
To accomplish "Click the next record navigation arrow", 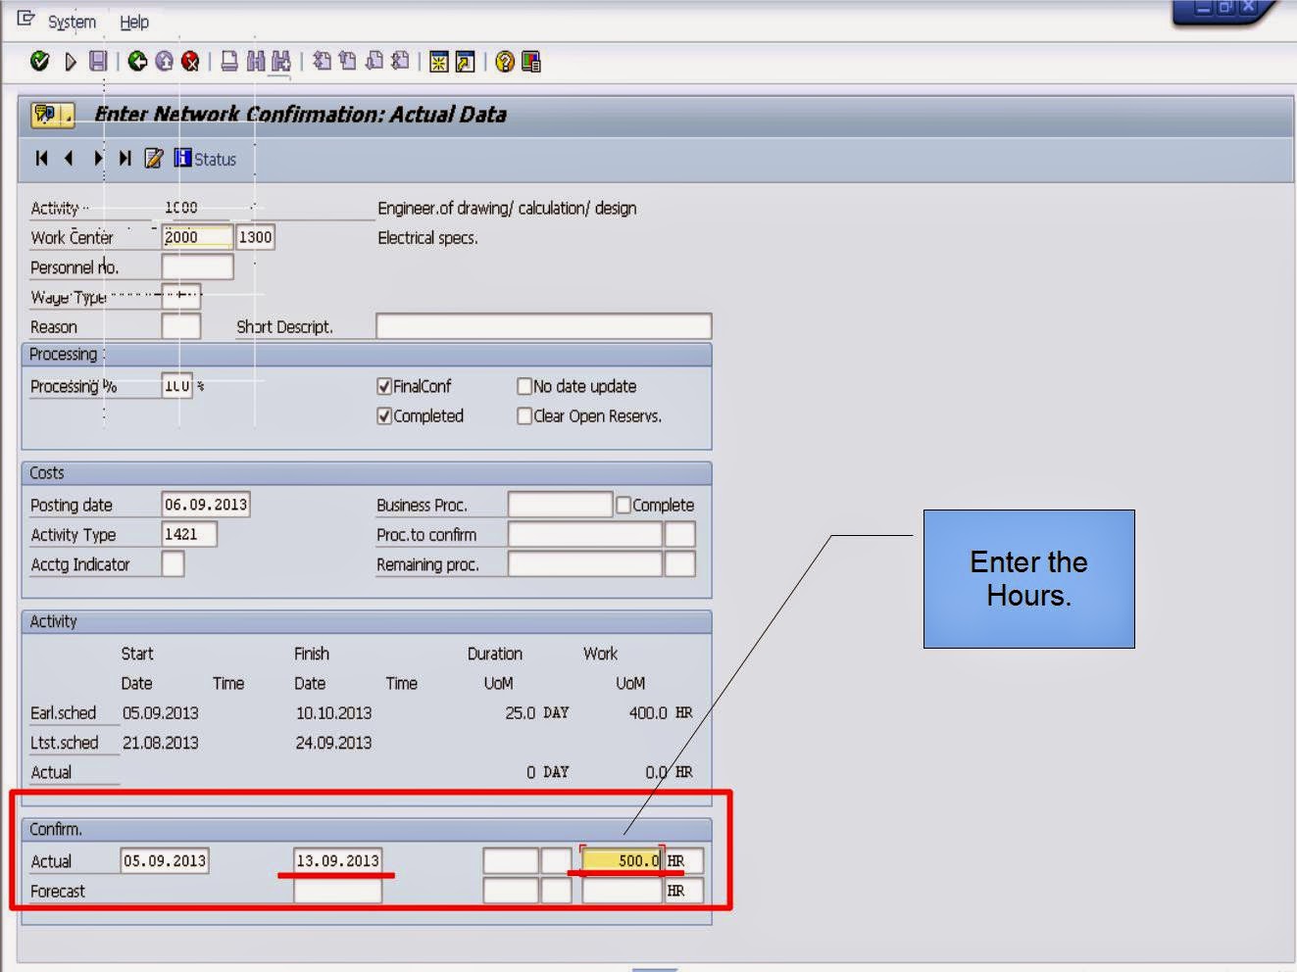I will 97,158.
